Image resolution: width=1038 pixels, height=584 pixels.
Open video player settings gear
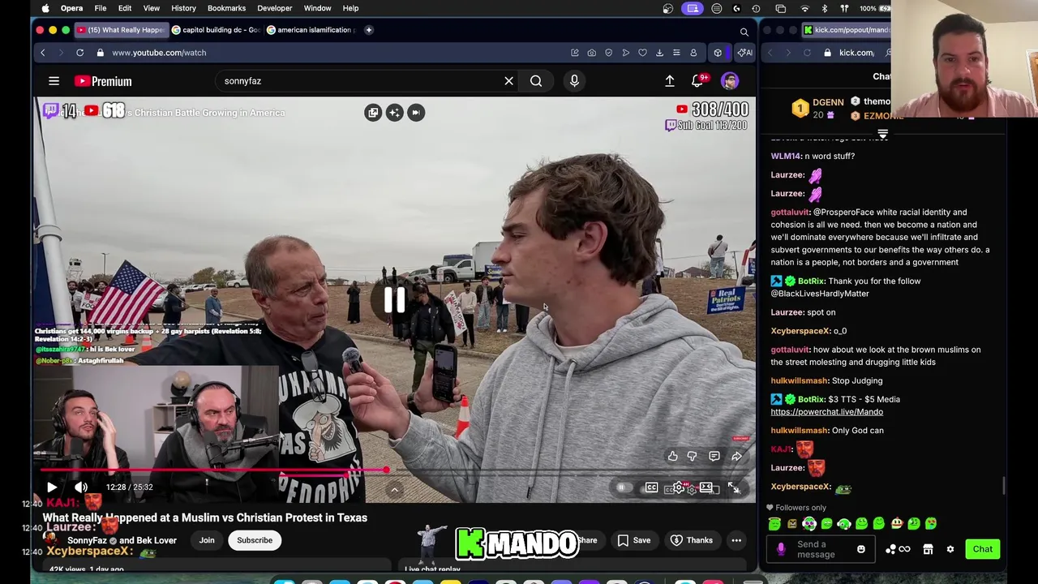point(680,488)
